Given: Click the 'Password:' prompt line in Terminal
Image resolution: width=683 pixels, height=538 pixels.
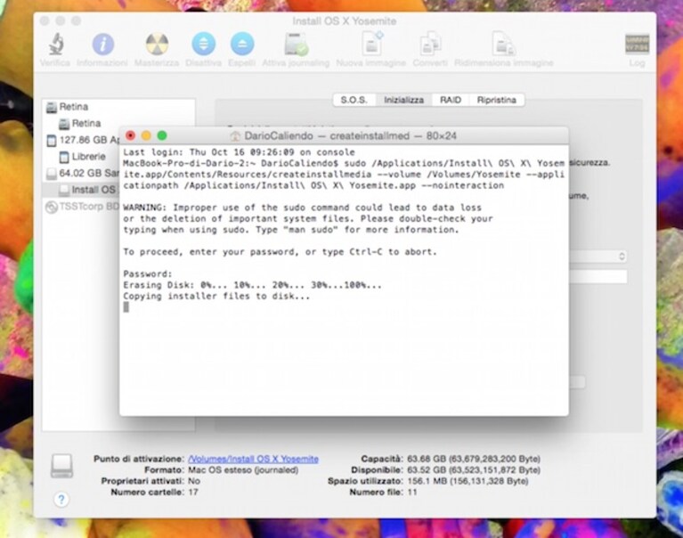Looking at the screenshot, I should [148, 274].
